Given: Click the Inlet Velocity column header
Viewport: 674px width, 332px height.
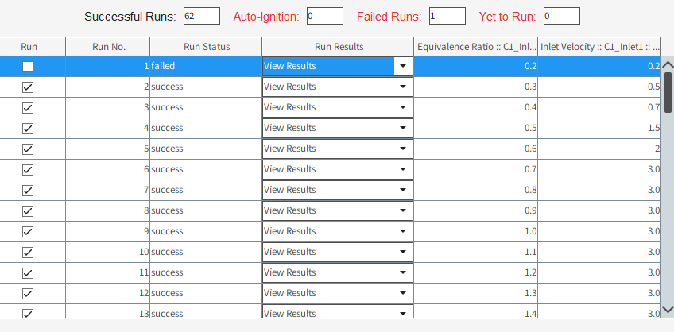Looking at the screenshot, I should point(599,47).
